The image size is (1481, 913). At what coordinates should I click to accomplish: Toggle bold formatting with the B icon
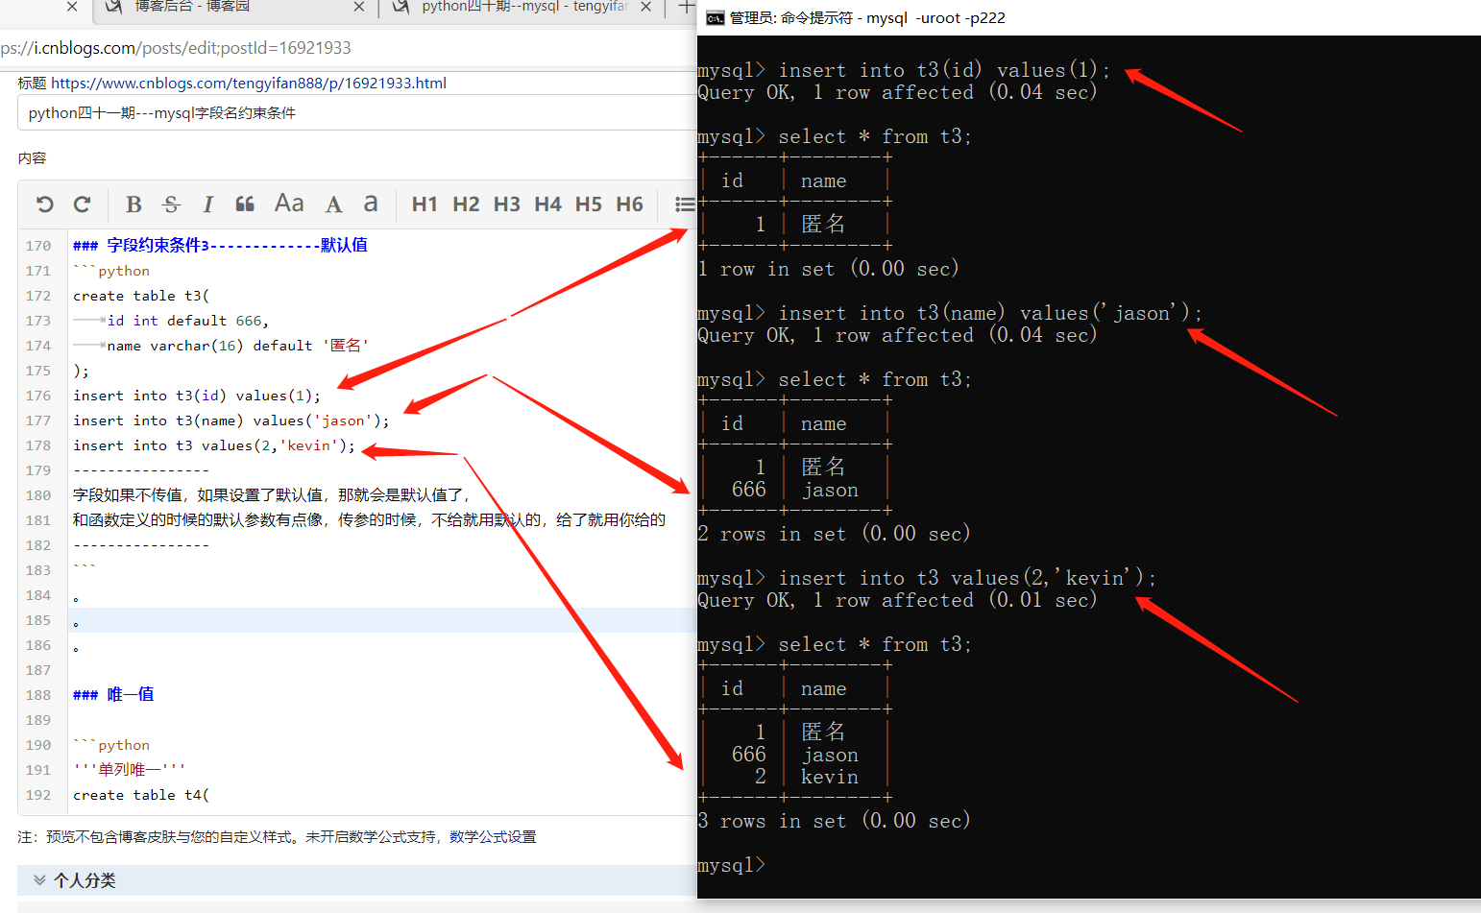click(x=134, y=204)
